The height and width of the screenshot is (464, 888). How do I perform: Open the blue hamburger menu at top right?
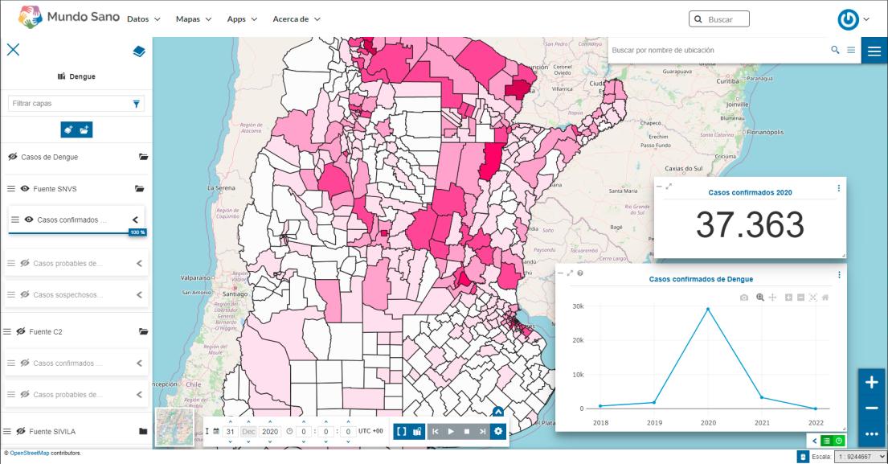click(874, 51)
